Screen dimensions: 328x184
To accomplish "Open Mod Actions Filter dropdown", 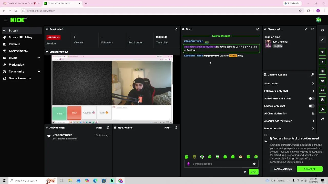I will tap(167, 128).
